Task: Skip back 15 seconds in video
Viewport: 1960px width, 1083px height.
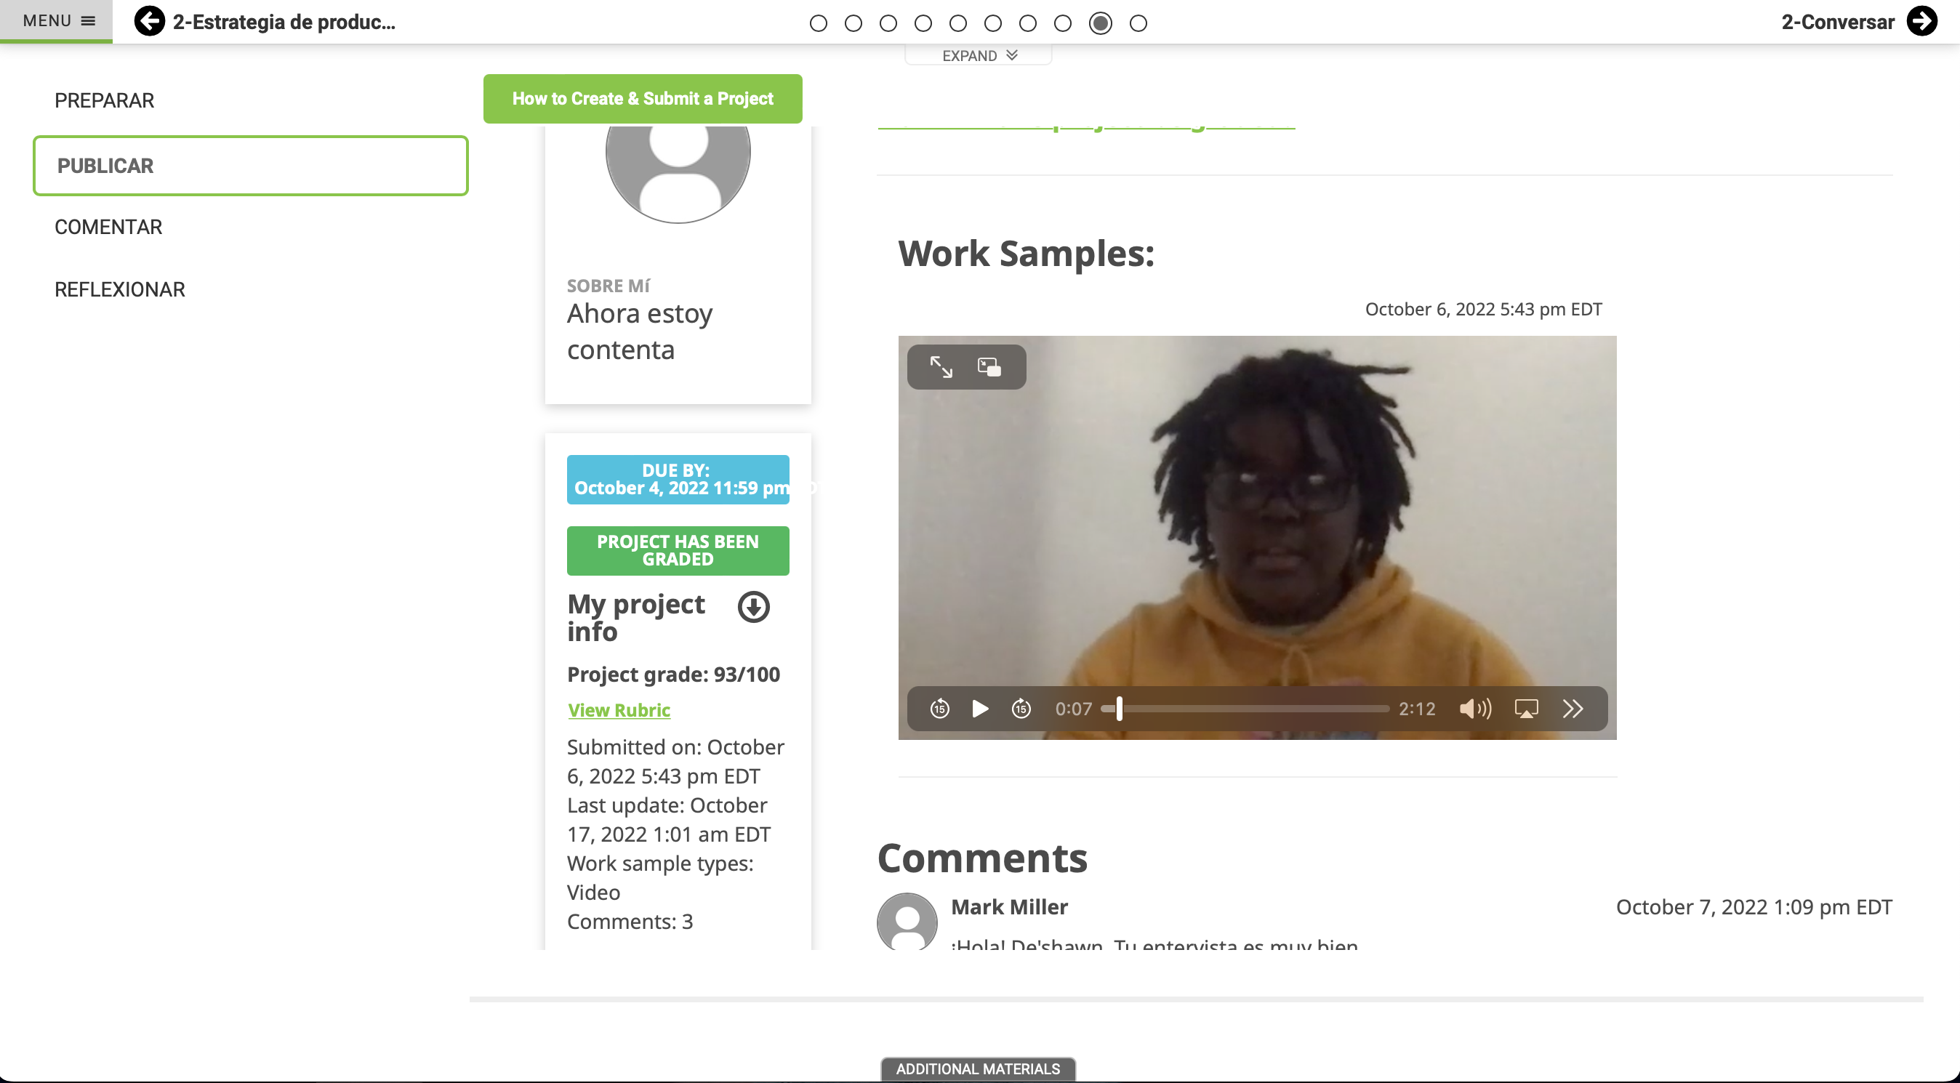Action: [x=940, y=709]
